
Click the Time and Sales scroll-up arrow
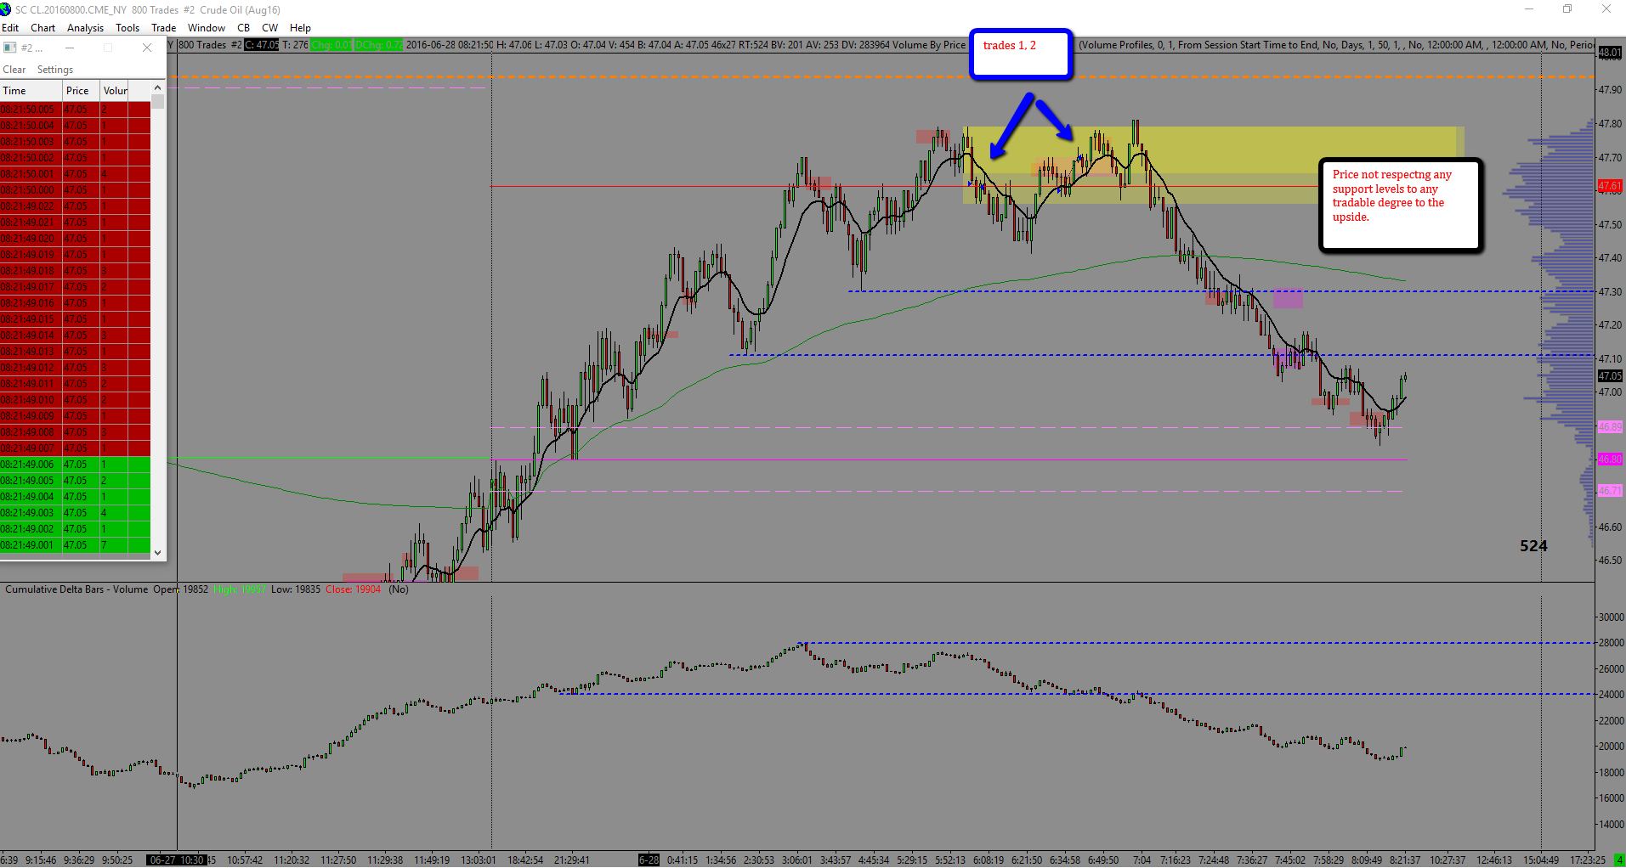click(157, 88)
